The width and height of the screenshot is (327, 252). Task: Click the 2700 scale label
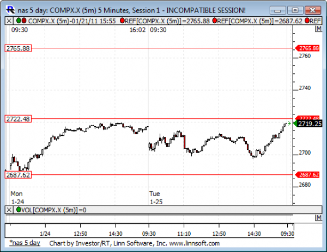point(305,153)
